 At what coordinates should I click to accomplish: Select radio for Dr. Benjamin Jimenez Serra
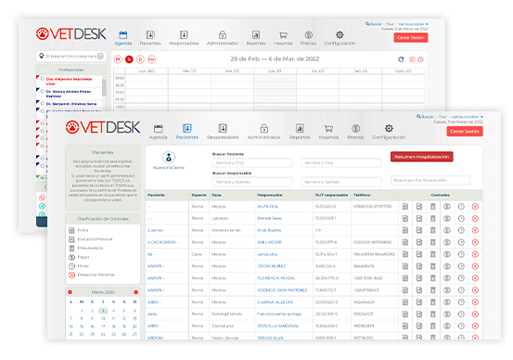[x=42, y=103]
